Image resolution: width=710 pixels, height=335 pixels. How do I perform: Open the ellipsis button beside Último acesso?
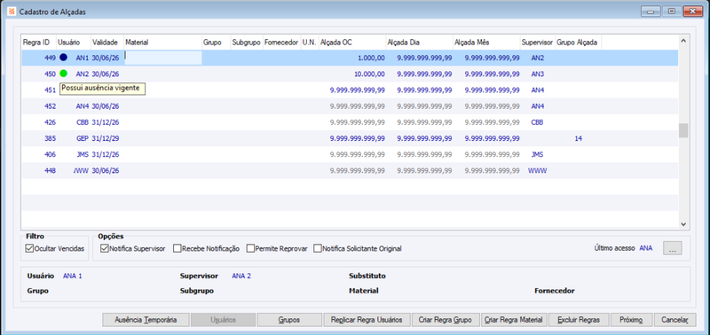[x=673, y=248]
